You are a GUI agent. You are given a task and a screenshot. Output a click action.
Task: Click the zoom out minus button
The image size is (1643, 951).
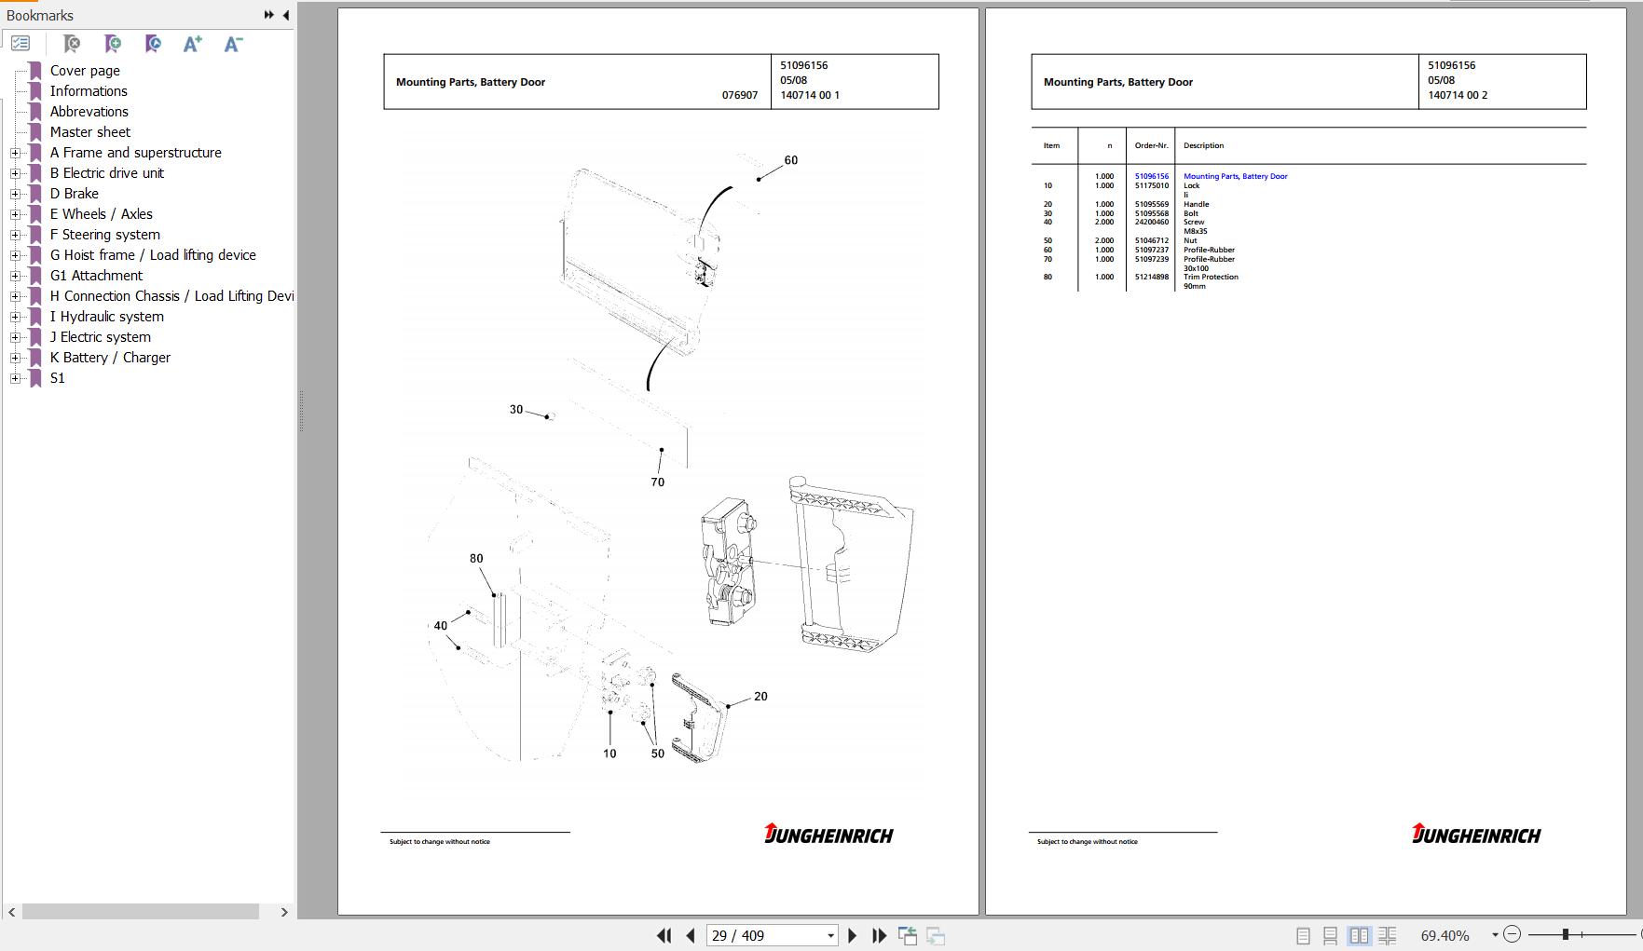point(1513,934)
